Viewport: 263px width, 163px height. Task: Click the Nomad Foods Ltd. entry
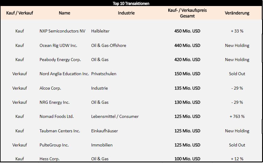[x=57, y=116]
